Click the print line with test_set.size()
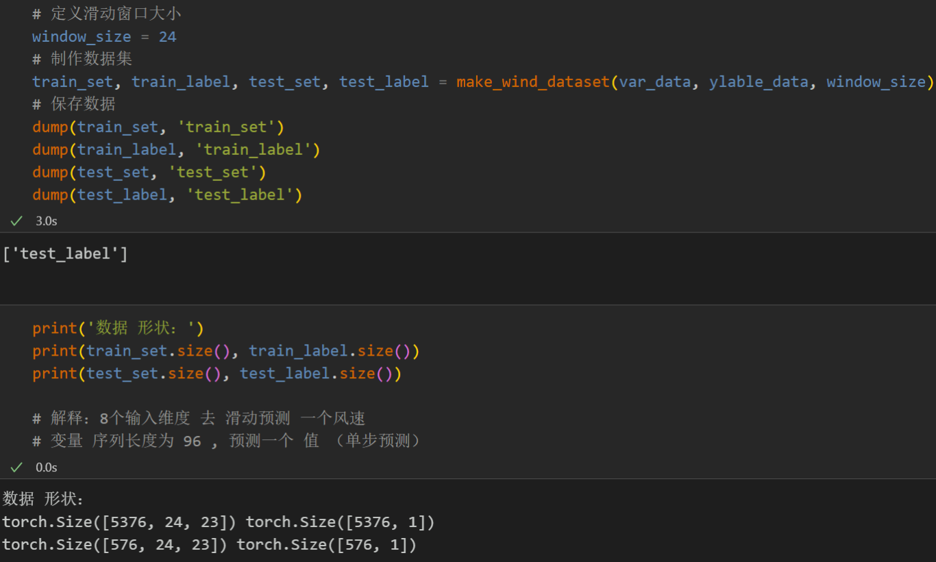 (x=217, y=374)
